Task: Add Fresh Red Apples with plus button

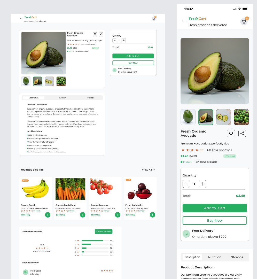Action: tap(152, 215)
